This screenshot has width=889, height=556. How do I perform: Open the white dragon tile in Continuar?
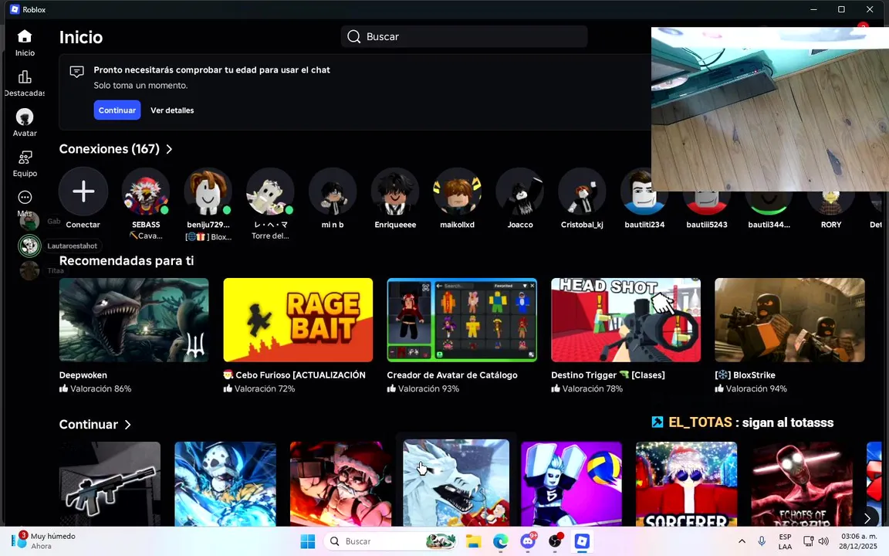[x=456, y=483]
